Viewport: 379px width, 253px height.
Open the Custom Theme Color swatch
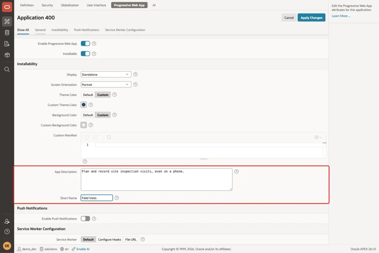84,105
